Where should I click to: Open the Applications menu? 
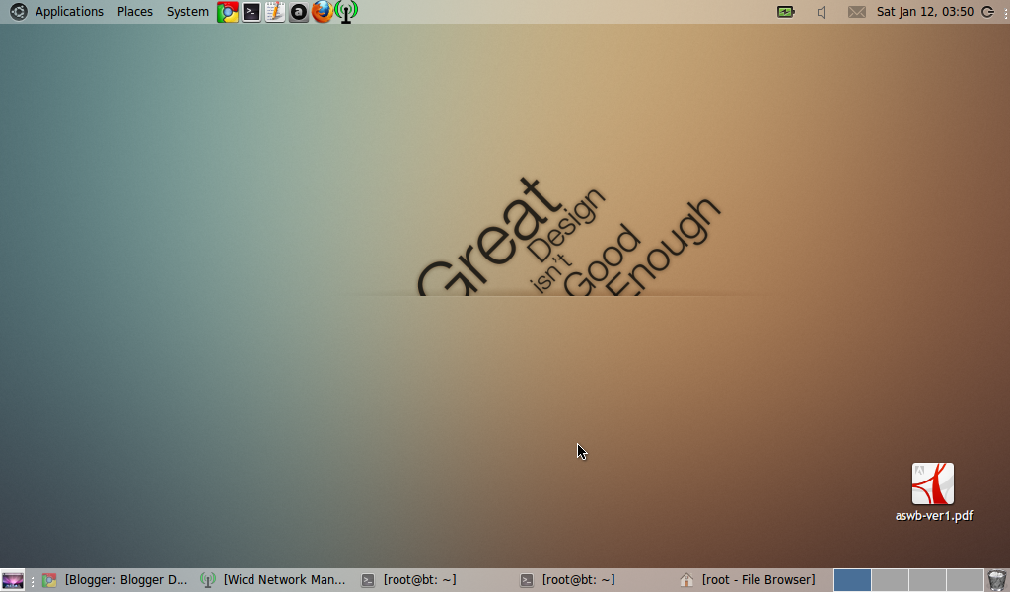(x=69, y=12)
